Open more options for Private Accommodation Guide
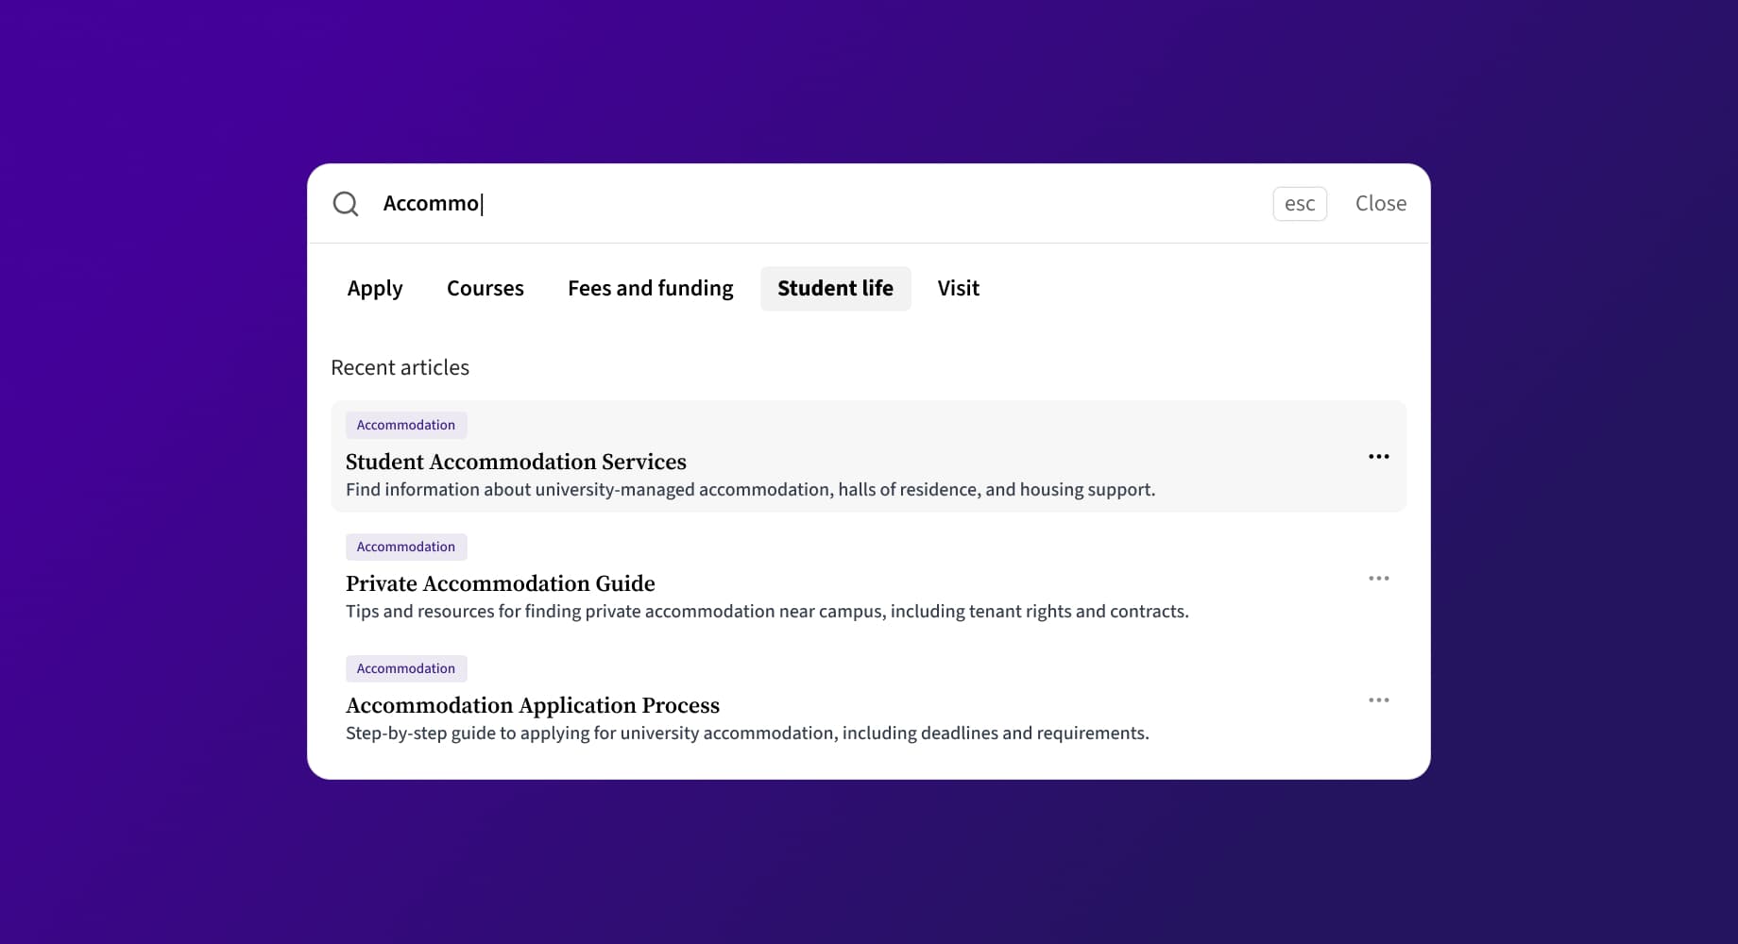The image size is (1738, 944). (1378, 579)
